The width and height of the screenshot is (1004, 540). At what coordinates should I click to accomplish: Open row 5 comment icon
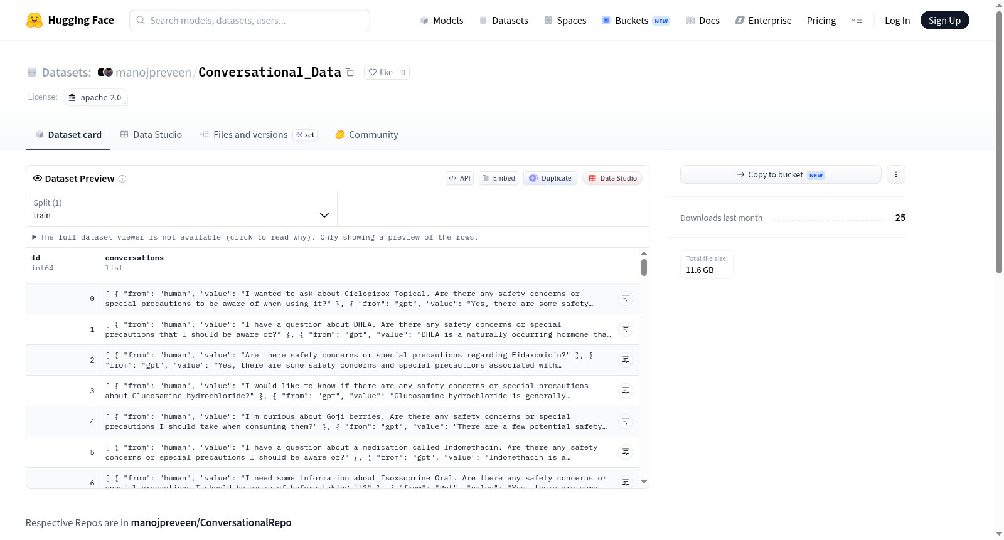click(x=626, y=452)
